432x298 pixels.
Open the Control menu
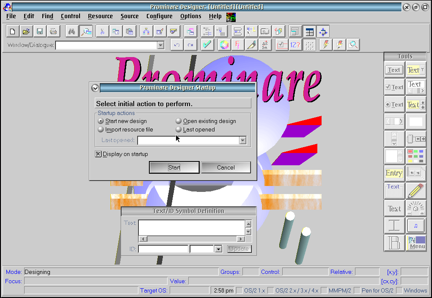[71, 16]
